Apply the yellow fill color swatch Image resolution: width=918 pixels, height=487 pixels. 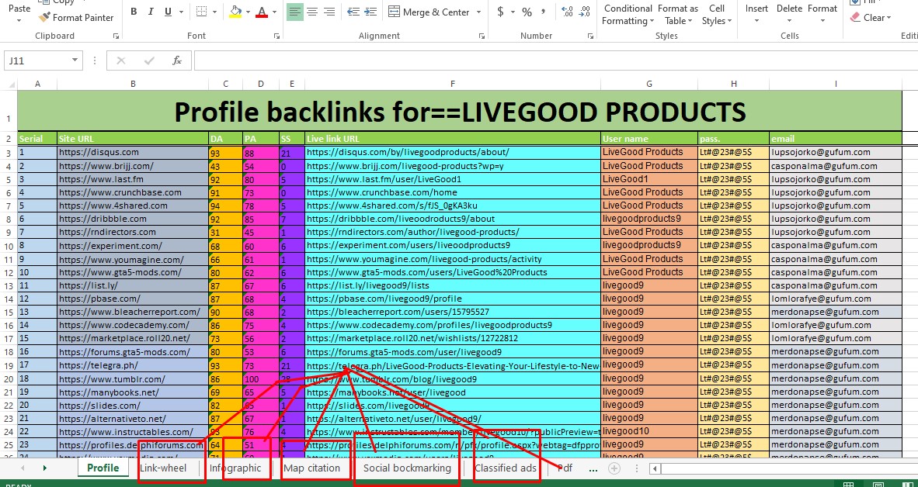click(235, 12)
